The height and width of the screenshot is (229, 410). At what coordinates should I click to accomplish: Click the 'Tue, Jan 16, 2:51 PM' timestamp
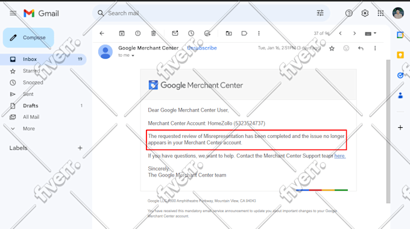(289, 48)
